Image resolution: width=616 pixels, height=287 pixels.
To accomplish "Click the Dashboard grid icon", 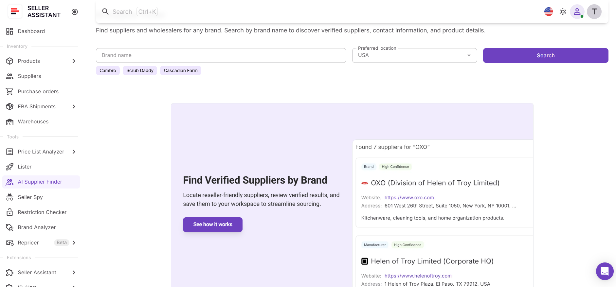I will [10, 31].
